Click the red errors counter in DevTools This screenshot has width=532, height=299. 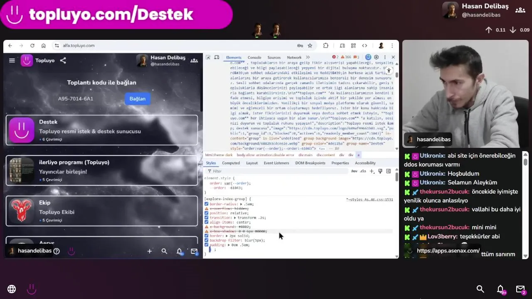click(x=335, y=57)
